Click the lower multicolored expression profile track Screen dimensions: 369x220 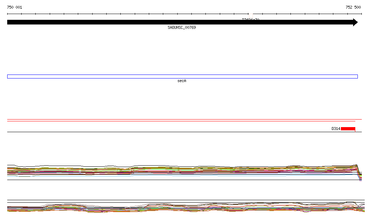pyautogui.click(x=180, y=208)
